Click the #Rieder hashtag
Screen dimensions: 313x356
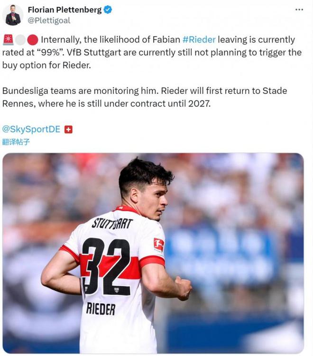199,40
